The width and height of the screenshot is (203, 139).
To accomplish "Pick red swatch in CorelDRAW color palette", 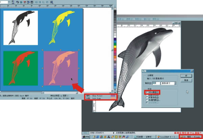I will click(x=115, y=49).
